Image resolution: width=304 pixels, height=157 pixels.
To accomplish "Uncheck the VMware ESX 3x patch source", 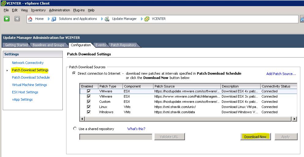I will (89, 96).
